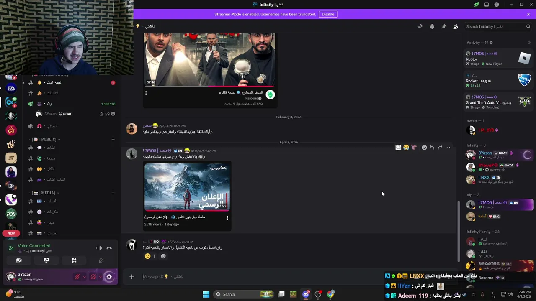This screenshot has width=536, height=301.
Task: Open the ميمز channel
Action: (71, 222)
